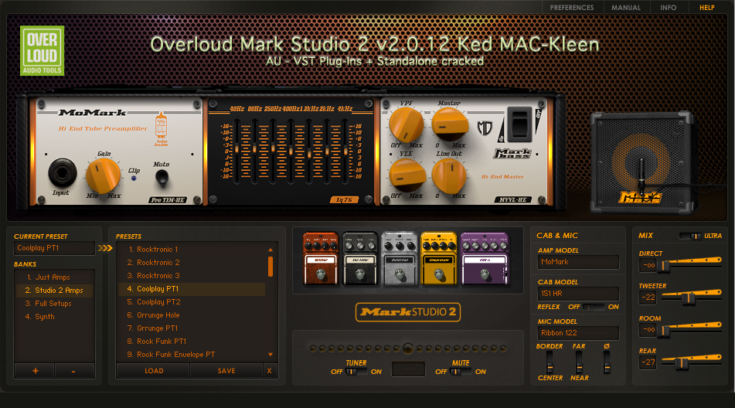The height and width of the screenshot is (408, 735).
Task: Click the orange footswitch pedal stomp button
Action: (321, 275)
